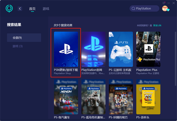Open the PlayStation官网 cover image

(94, 49)
